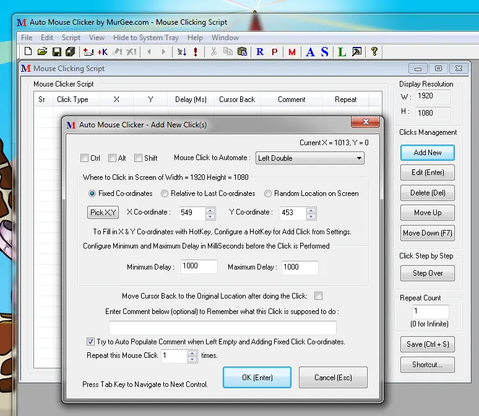Click the OK (Enter) button
This screenshot has height=416, width=479.
[257, 378]
